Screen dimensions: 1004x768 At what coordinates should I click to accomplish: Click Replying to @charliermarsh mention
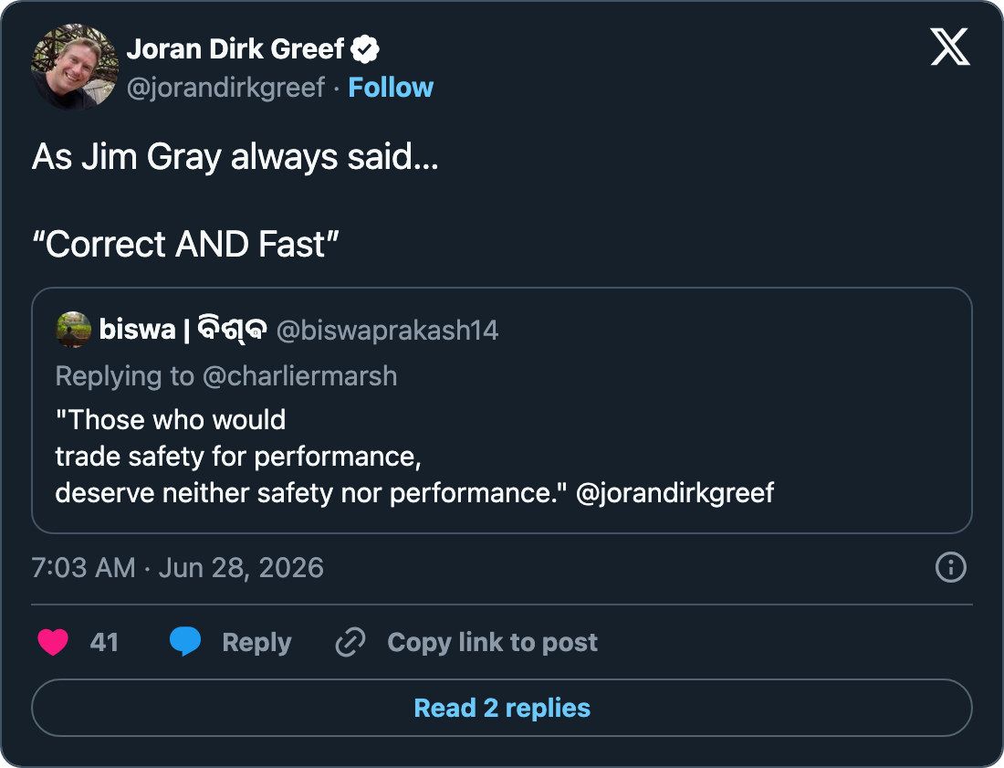pyautogui.click(x=299, y=376)
